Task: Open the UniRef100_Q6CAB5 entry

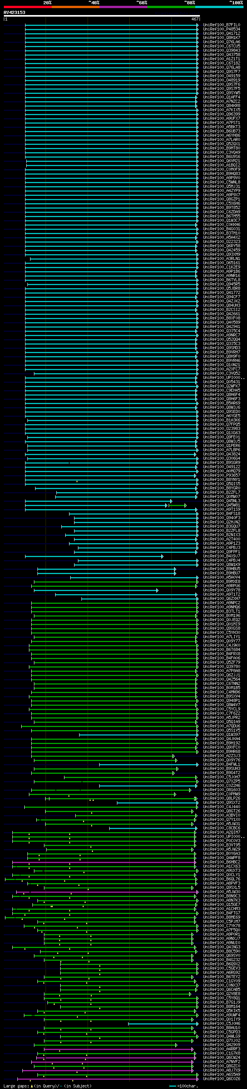Action: [221, 990]
